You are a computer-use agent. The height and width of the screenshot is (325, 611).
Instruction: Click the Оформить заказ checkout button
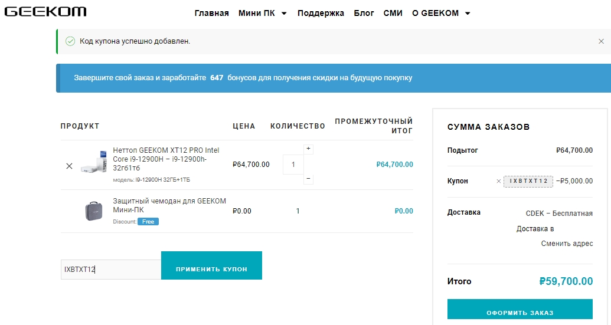519,312
